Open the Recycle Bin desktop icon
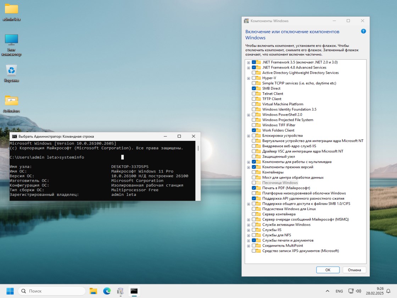Screen dimensions: 397x298 coord(11,71)
